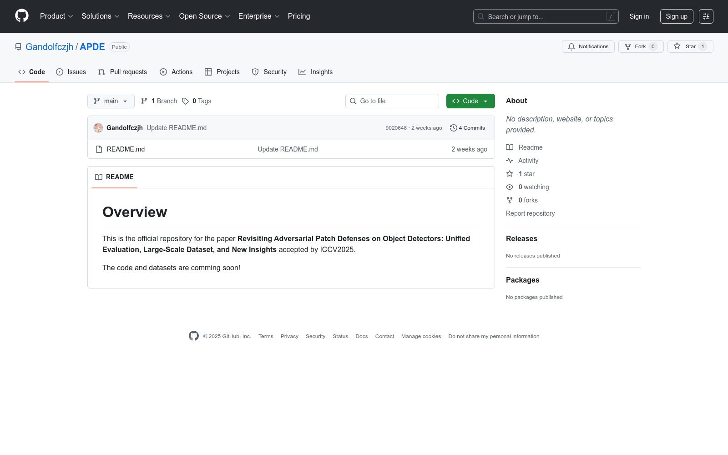
Task: Expand the Resources menu
Action: (x=149, y=16)
